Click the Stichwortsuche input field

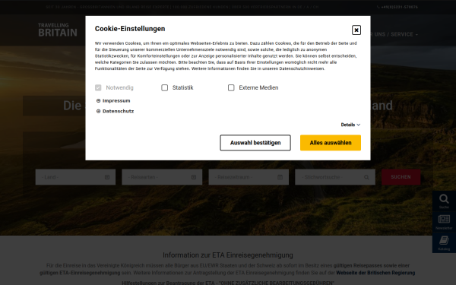tap(335, 177)
